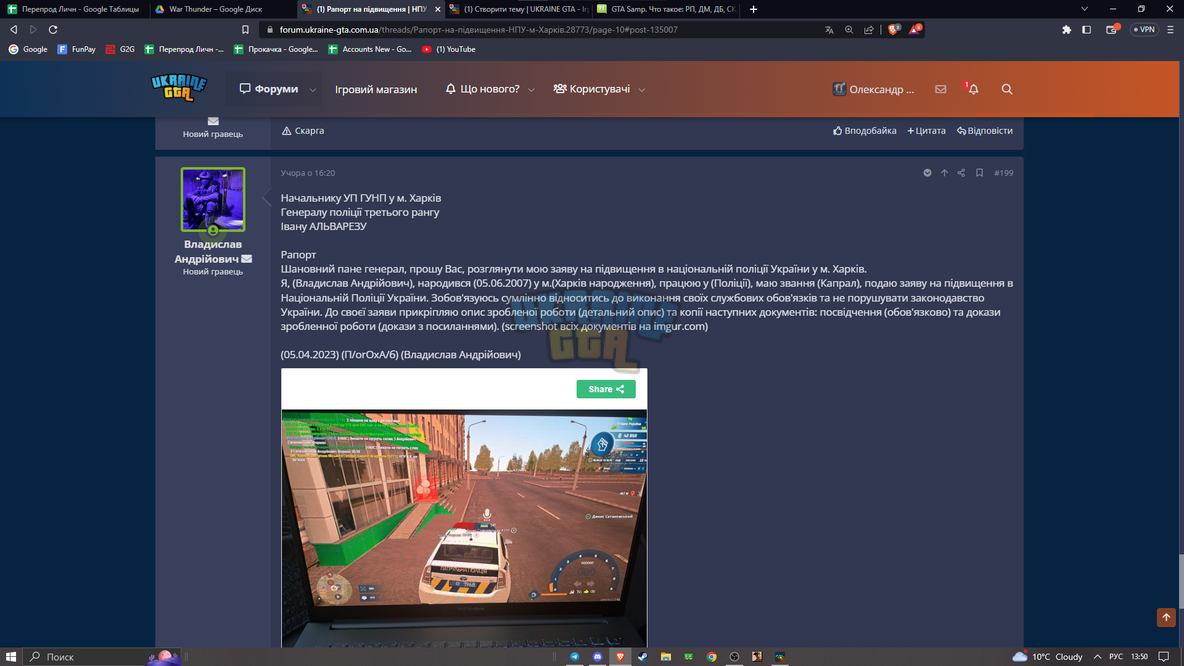This screenshot has height=666, width=1184.
Task: Expand the Що нового? dropdown chevron
Action: [531, 90]
